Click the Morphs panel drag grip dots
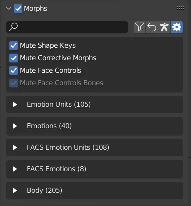Image resolution: width=191 pixels, height=206 pixels. 180,8
